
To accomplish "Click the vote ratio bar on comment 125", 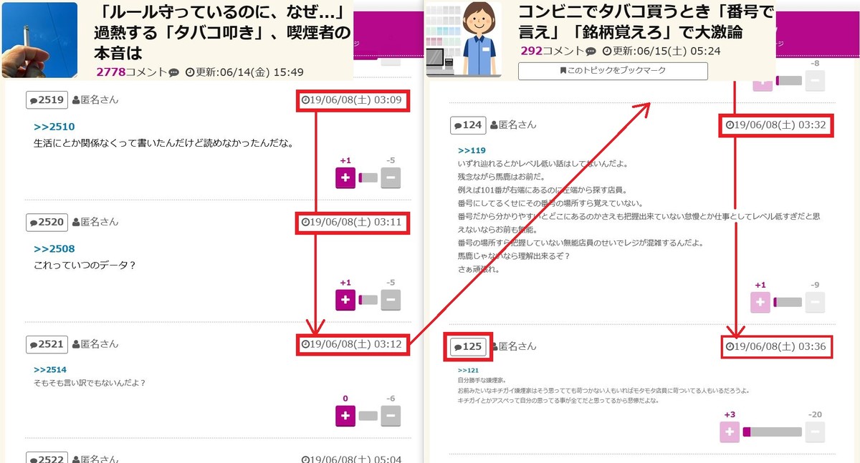I will (773, 432).
